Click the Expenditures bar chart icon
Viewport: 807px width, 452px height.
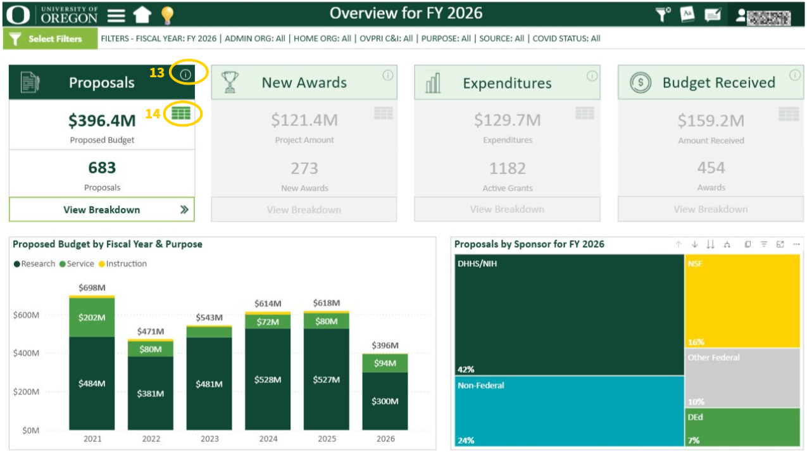click(x=434, y=83)
